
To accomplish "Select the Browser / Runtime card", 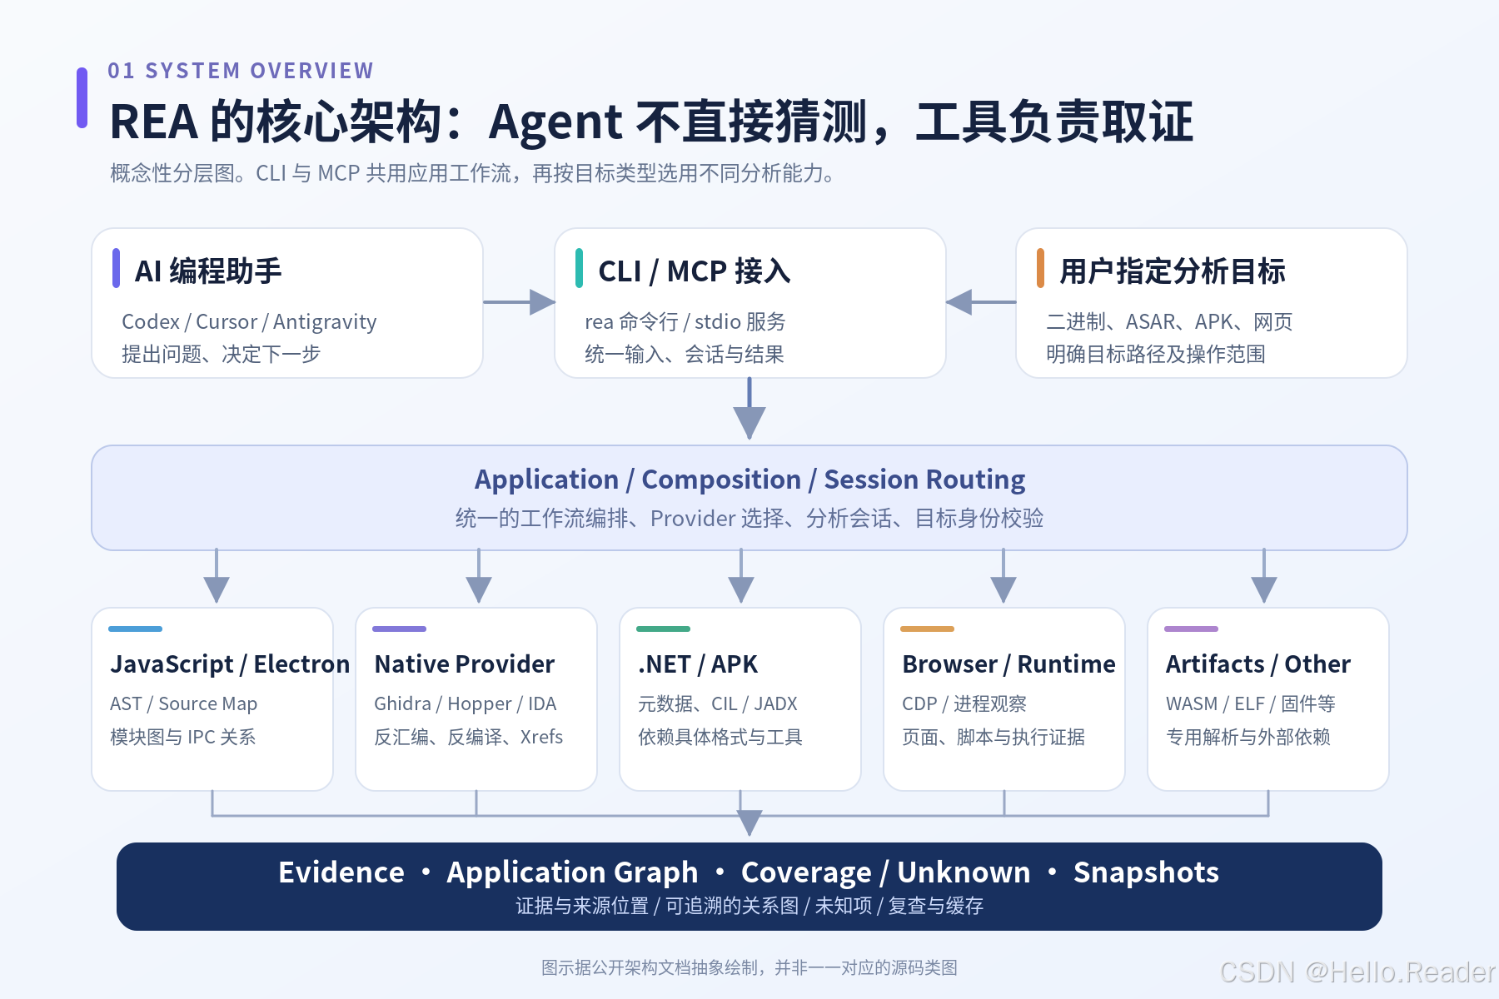I will tap(1004, 699).
